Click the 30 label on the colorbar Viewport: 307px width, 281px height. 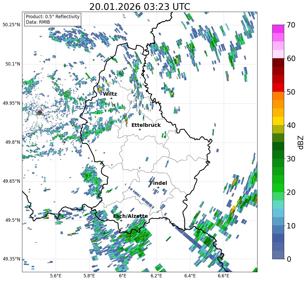(291, 159)
